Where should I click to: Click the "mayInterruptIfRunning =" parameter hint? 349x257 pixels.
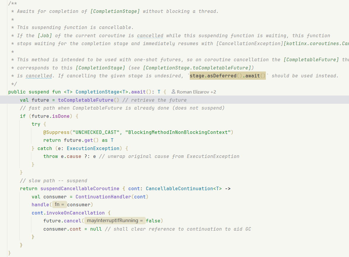115,221
